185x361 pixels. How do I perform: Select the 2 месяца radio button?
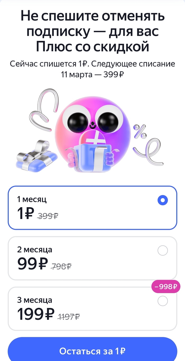point(163,250)
